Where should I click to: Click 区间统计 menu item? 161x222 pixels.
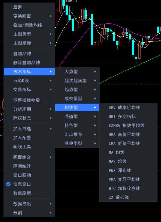pyautogui.click(x=29, y=166)
